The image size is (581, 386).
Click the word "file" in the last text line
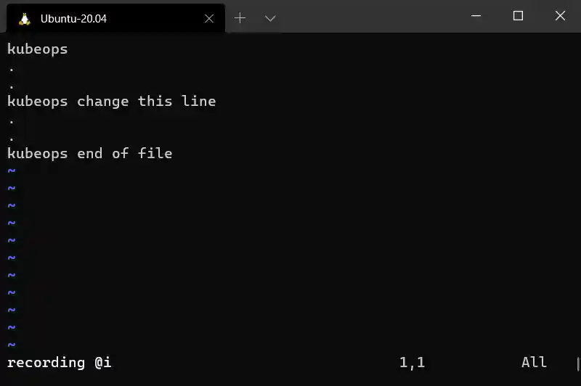tap(155, 154)
